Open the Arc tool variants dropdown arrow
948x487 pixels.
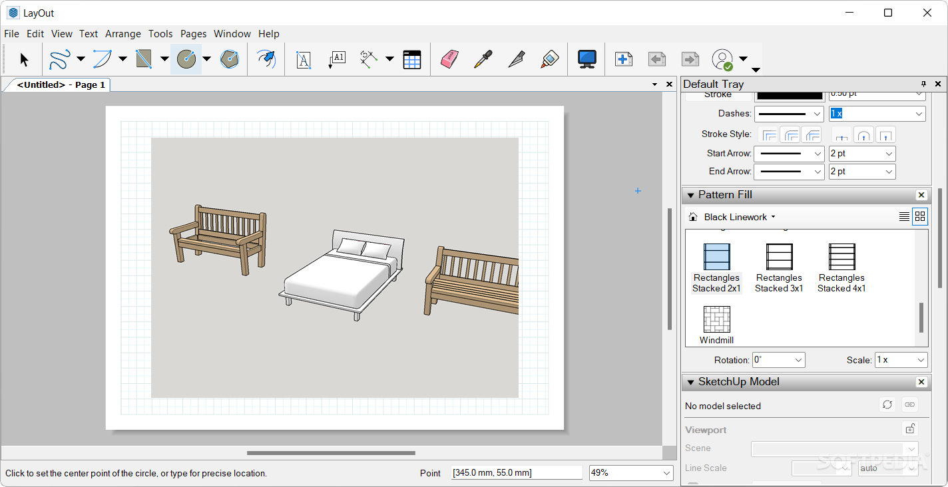point(122,59)
